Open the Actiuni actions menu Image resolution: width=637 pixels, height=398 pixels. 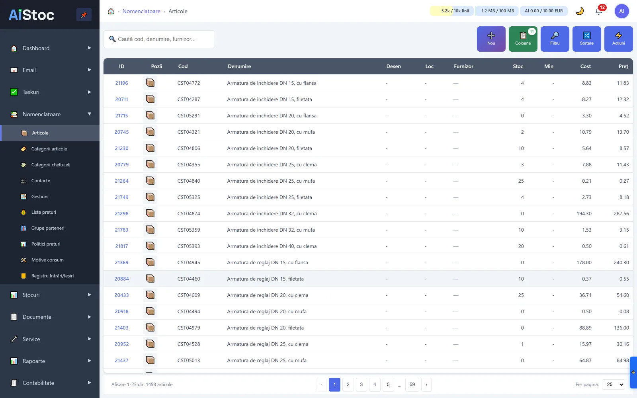619,39
